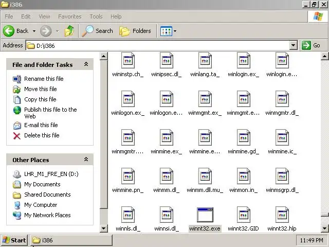Select the winmine.ex_ file icon
Viewport: 329px width, 247px height.
click(x=167, y=137)
